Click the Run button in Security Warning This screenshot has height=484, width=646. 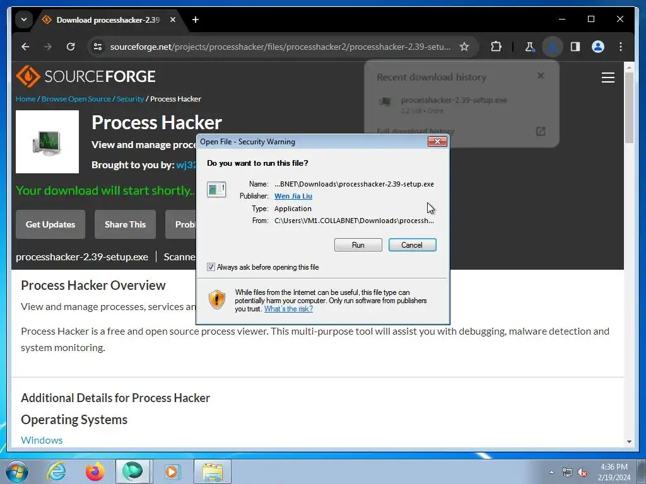pos(358,245)
